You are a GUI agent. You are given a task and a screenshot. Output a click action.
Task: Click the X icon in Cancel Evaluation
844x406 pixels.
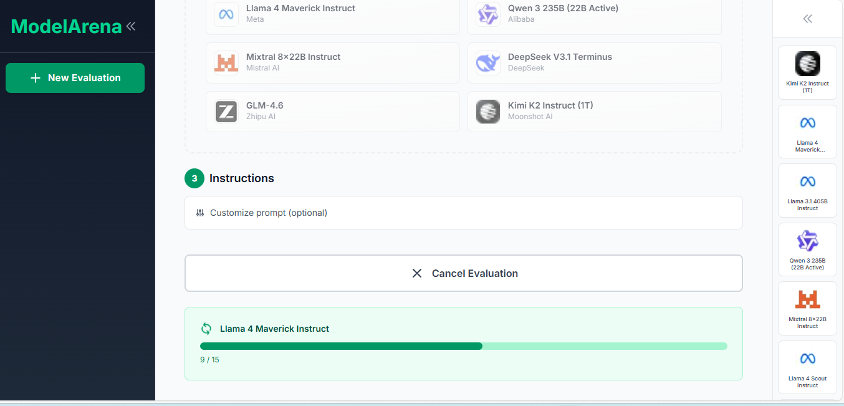(417, 273)
